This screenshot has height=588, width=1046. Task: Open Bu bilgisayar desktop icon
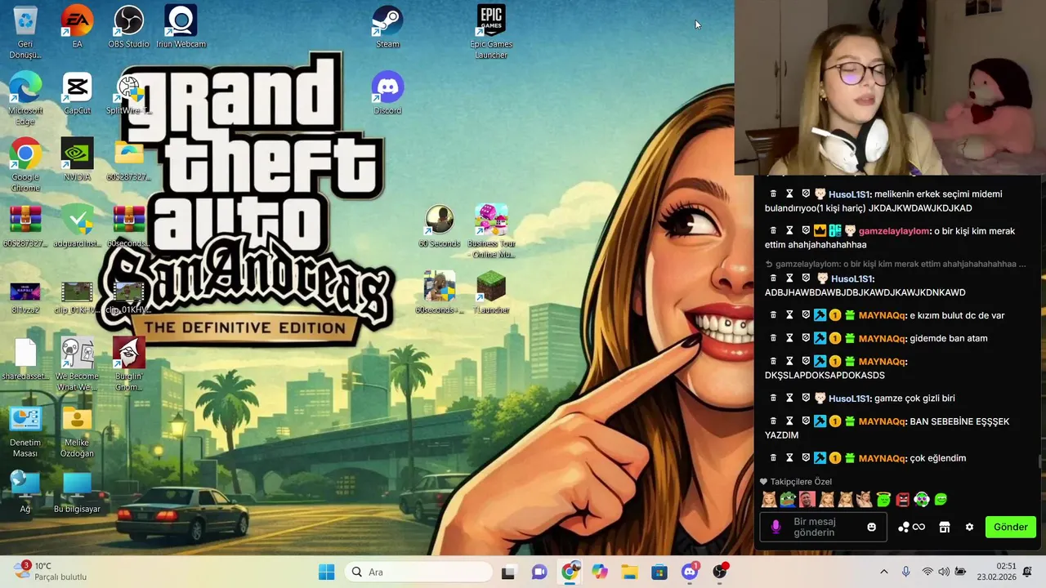[77, 492]
